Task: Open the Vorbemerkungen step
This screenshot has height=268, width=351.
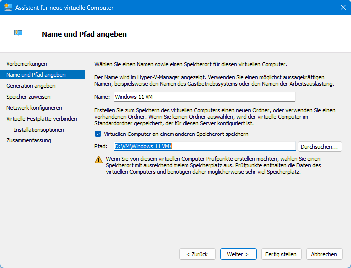Action: tap(27, 64)
